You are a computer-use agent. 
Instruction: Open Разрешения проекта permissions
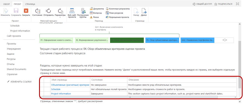[117, 17]
